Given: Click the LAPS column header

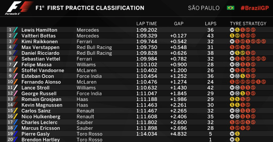Looking at the screenshot, I should point(211,23).
